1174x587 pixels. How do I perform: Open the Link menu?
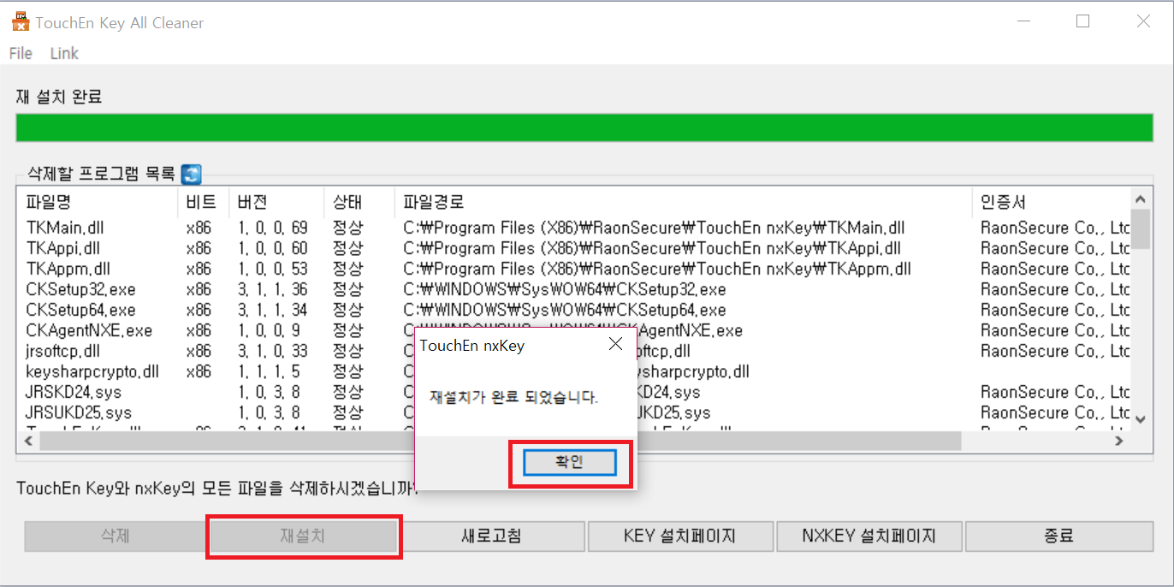tap(64, 53)
